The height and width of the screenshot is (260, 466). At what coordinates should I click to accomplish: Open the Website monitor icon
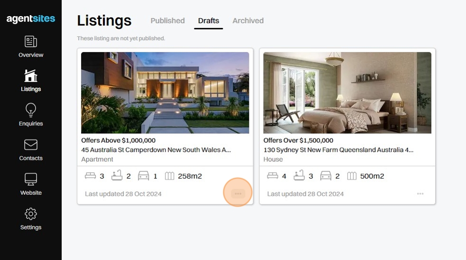(31, 179)
